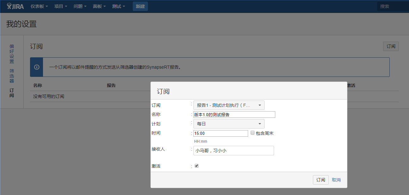Click the 名称 field with 版本1.0的测试报告
The width and height of the screenshot is (409, 195).
click(x=234, y=115)
